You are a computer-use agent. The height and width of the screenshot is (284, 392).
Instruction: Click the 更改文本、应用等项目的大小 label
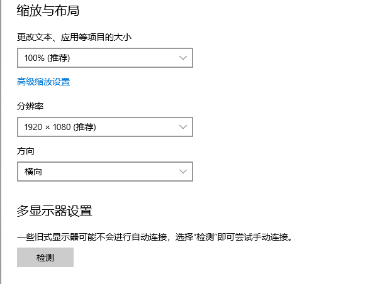pyautogui.click(x=74, y=37)
